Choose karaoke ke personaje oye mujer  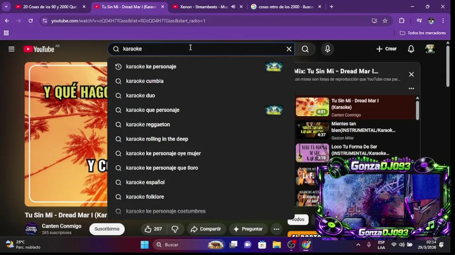[201, 154]
